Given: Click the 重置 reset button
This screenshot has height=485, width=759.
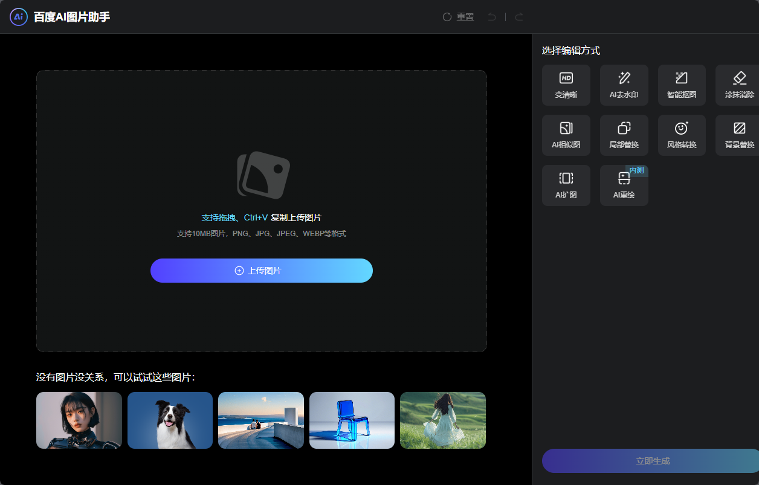Looking at the screenshot, I should [x=459, y=17].
